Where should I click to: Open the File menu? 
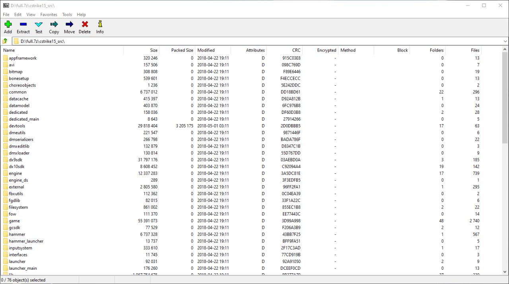tap(6, 15)
